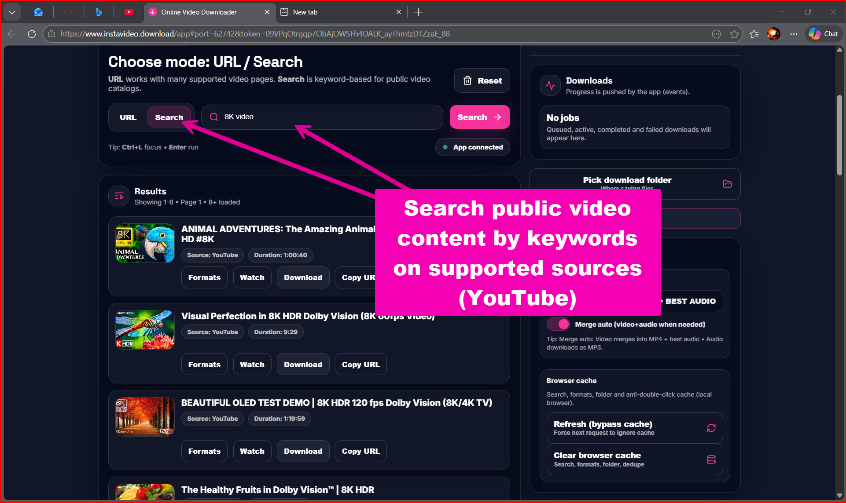The width and height of the screenshot is (846, 503).
Task: Click the Downloads activity pulse icon
Action: (x=550, y=85)
